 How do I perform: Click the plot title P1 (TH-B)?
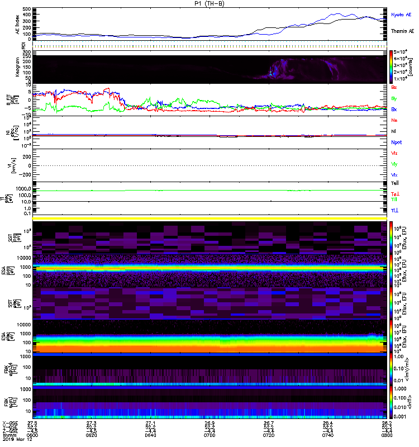click(209, 3)
